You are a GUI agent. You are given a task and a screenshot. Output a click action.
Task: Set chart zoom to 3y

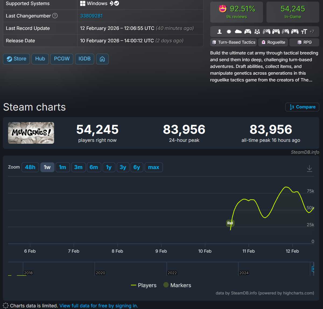[123, 167]
